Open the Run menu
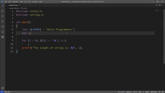 pos(29,2)
